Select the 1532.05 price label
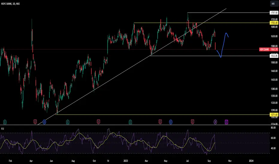 coord(274,56)
